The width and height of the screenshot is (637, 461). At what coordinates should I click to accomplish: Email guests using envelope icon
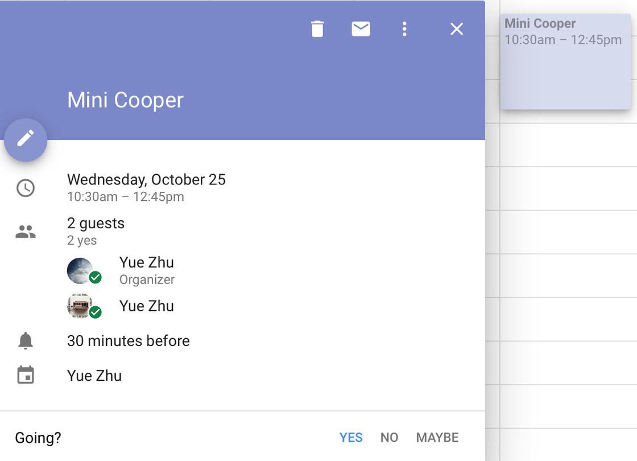pos(361,29)
